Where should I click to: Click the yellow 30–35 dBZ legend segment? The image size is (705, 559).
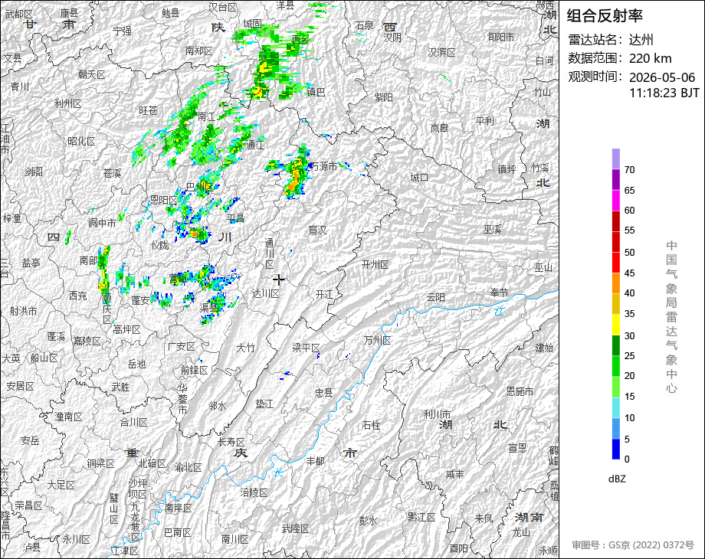click(616, 325)
